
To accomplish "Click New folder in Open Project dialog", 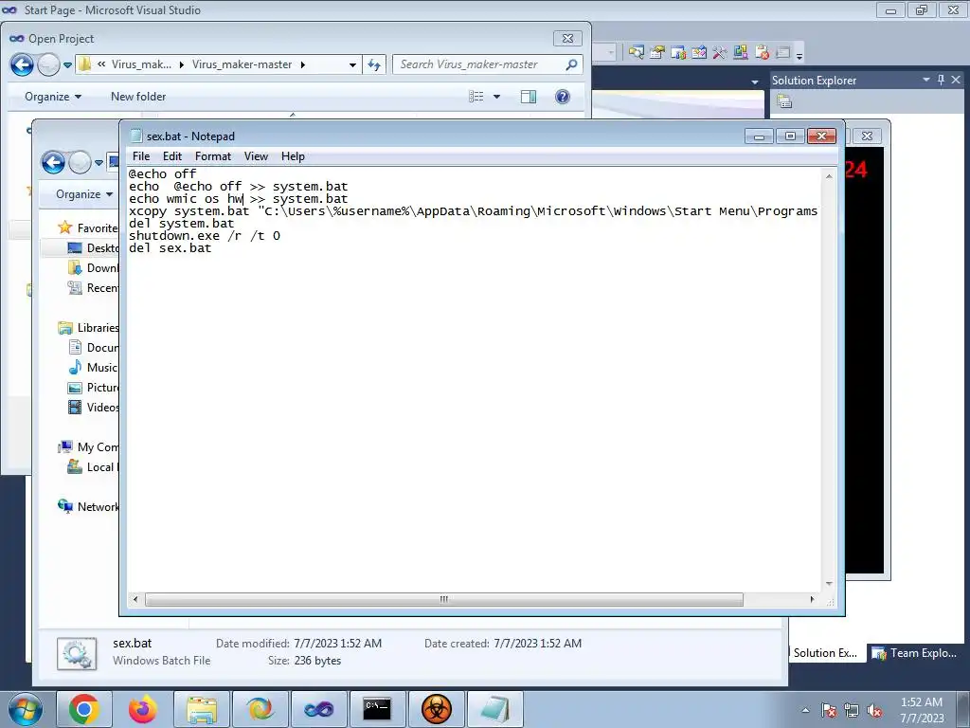I will click(x=138, y=97).
